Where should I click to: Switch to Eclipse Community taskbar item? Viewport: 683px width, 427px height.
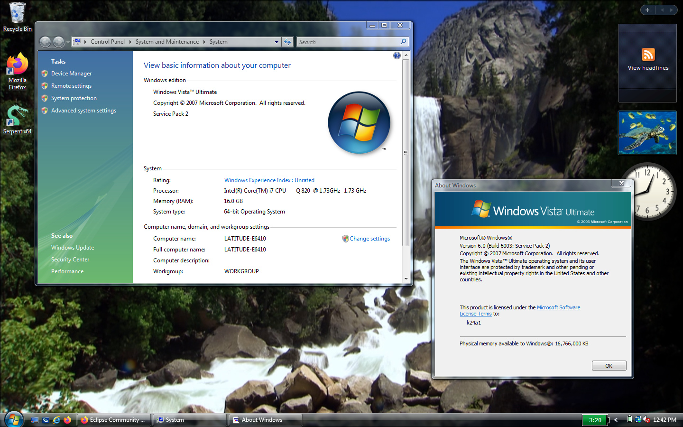114,420
